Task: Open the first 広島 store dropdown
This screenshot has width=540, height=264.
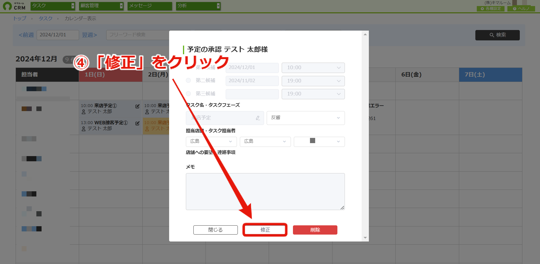Action: click(x=211, y=141)
